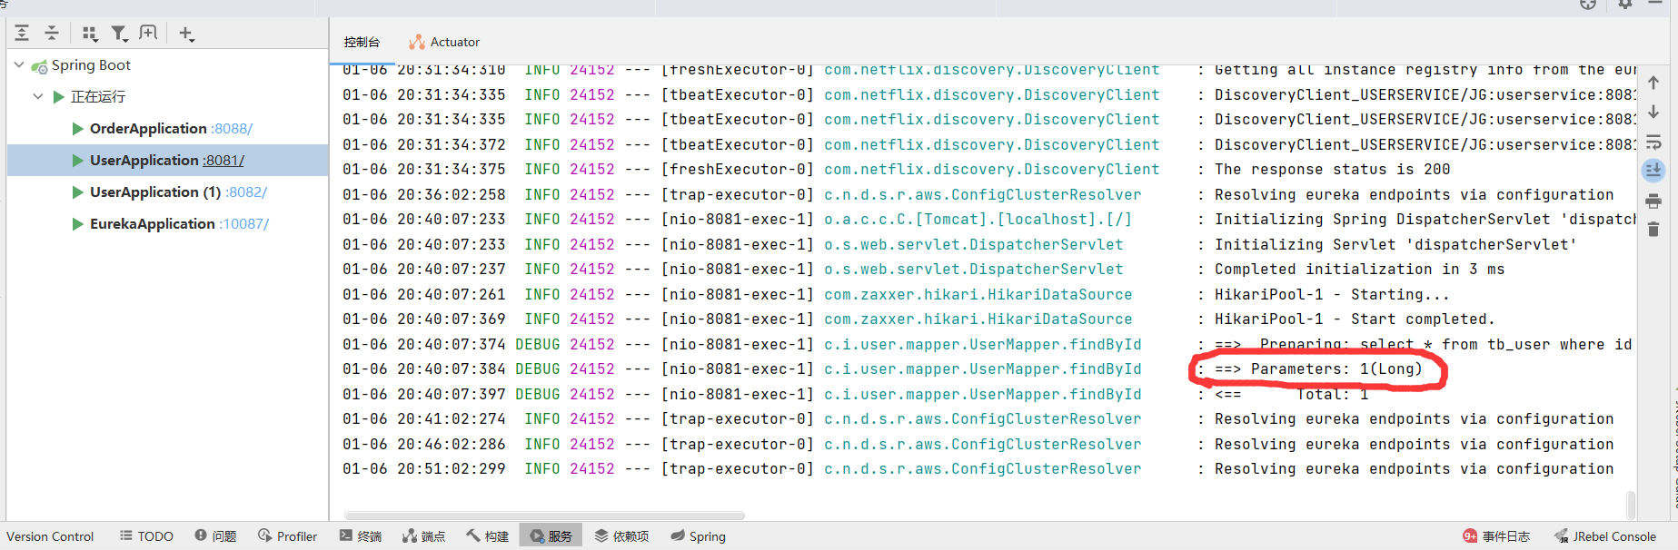This screenshot has height=550, width=1678.
Task: Toggle scroll to end of console
Action: click(x=1653, y=171)
